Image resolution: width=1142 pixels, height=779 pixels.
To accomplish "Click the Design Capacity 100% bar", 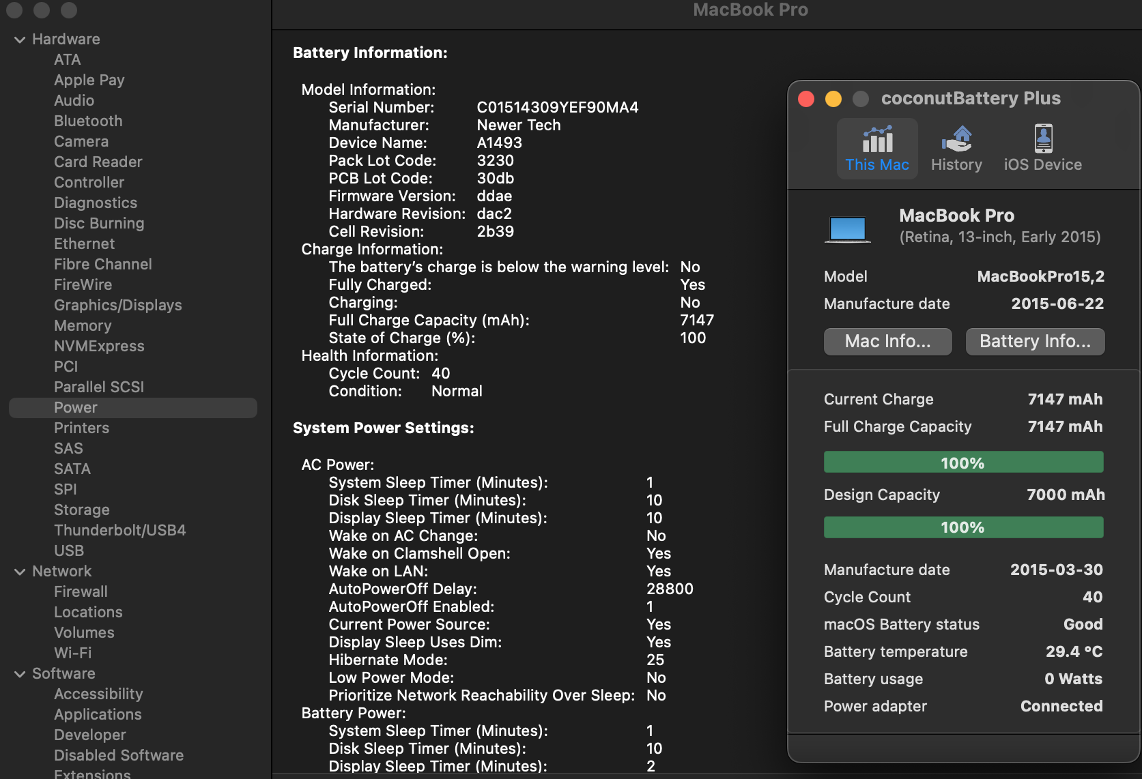I will tap(963, 527).
